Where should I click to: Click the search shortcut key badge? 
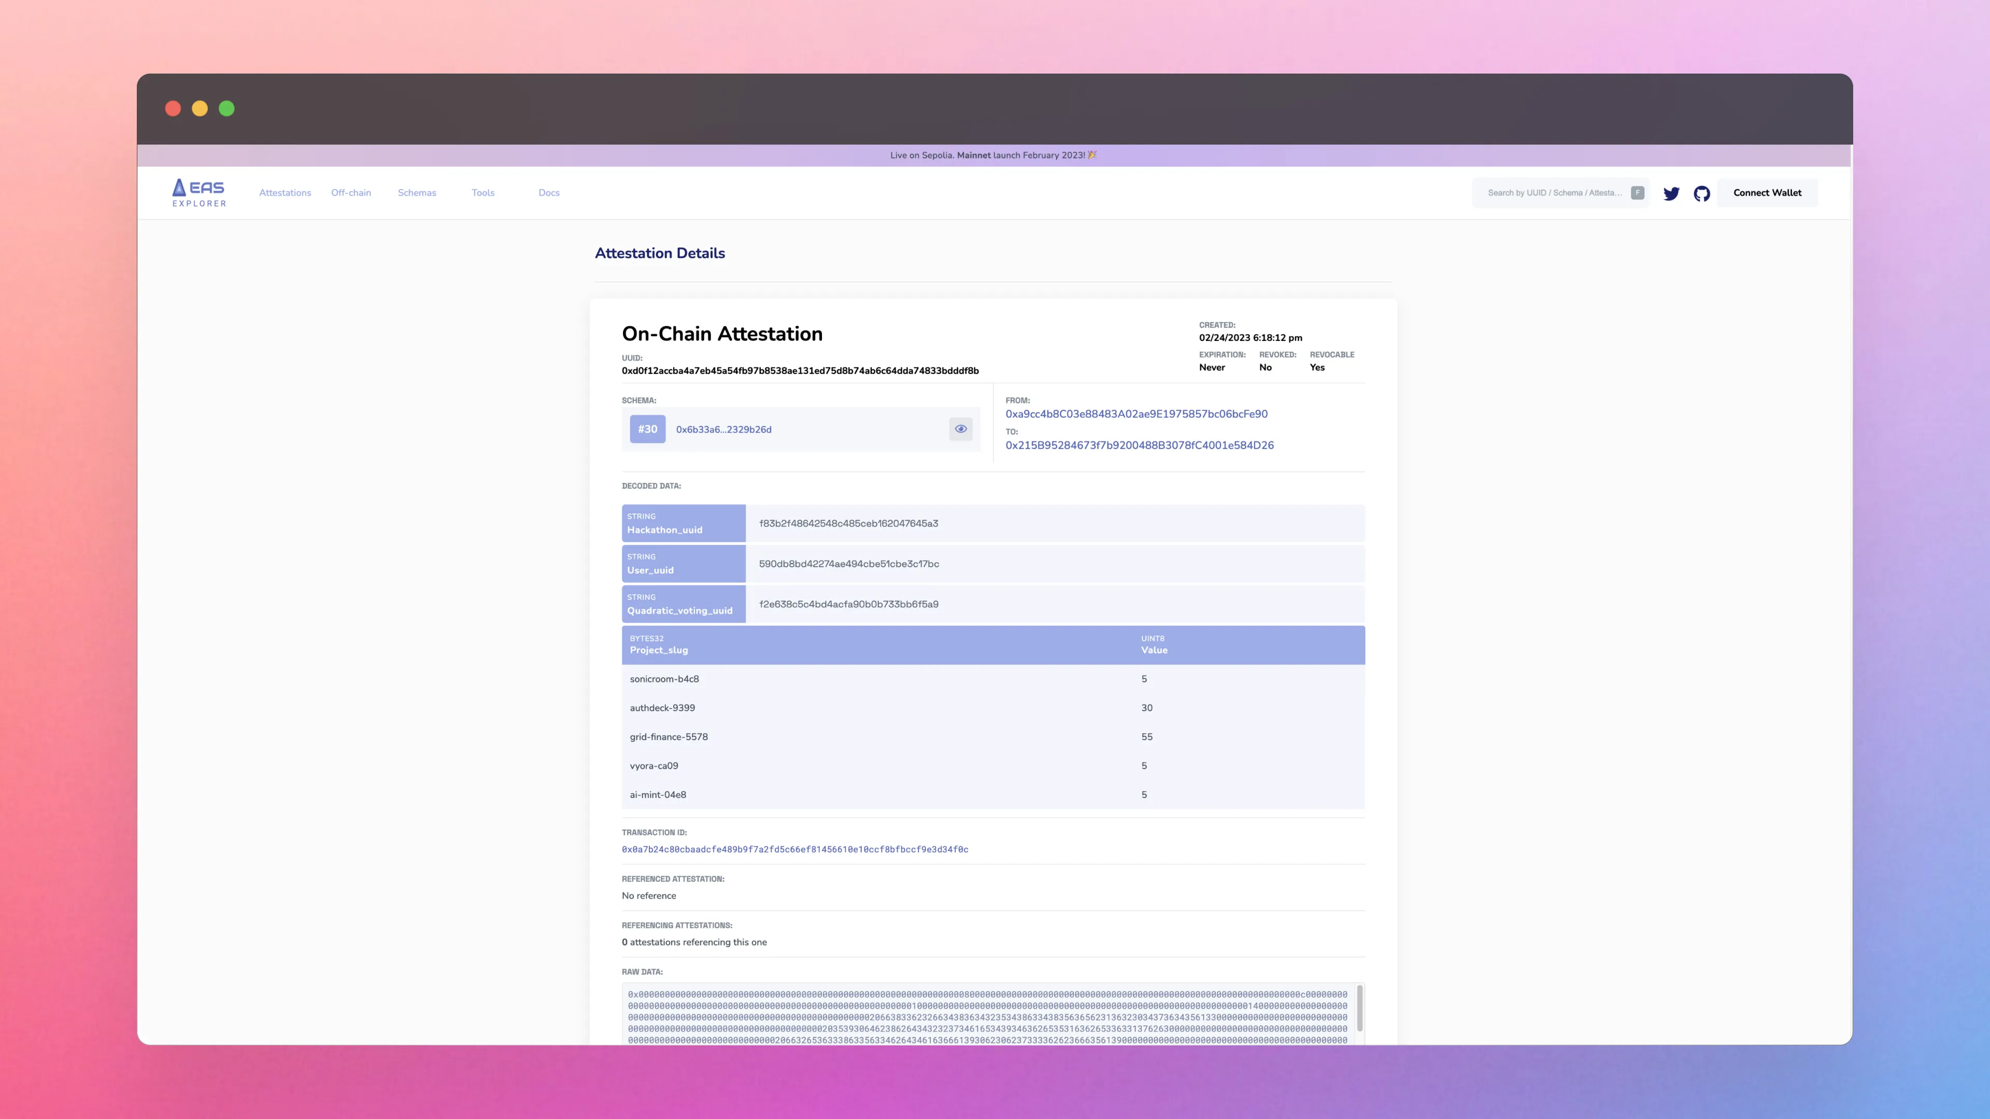pyautogui.click(x=1637, y=193)
